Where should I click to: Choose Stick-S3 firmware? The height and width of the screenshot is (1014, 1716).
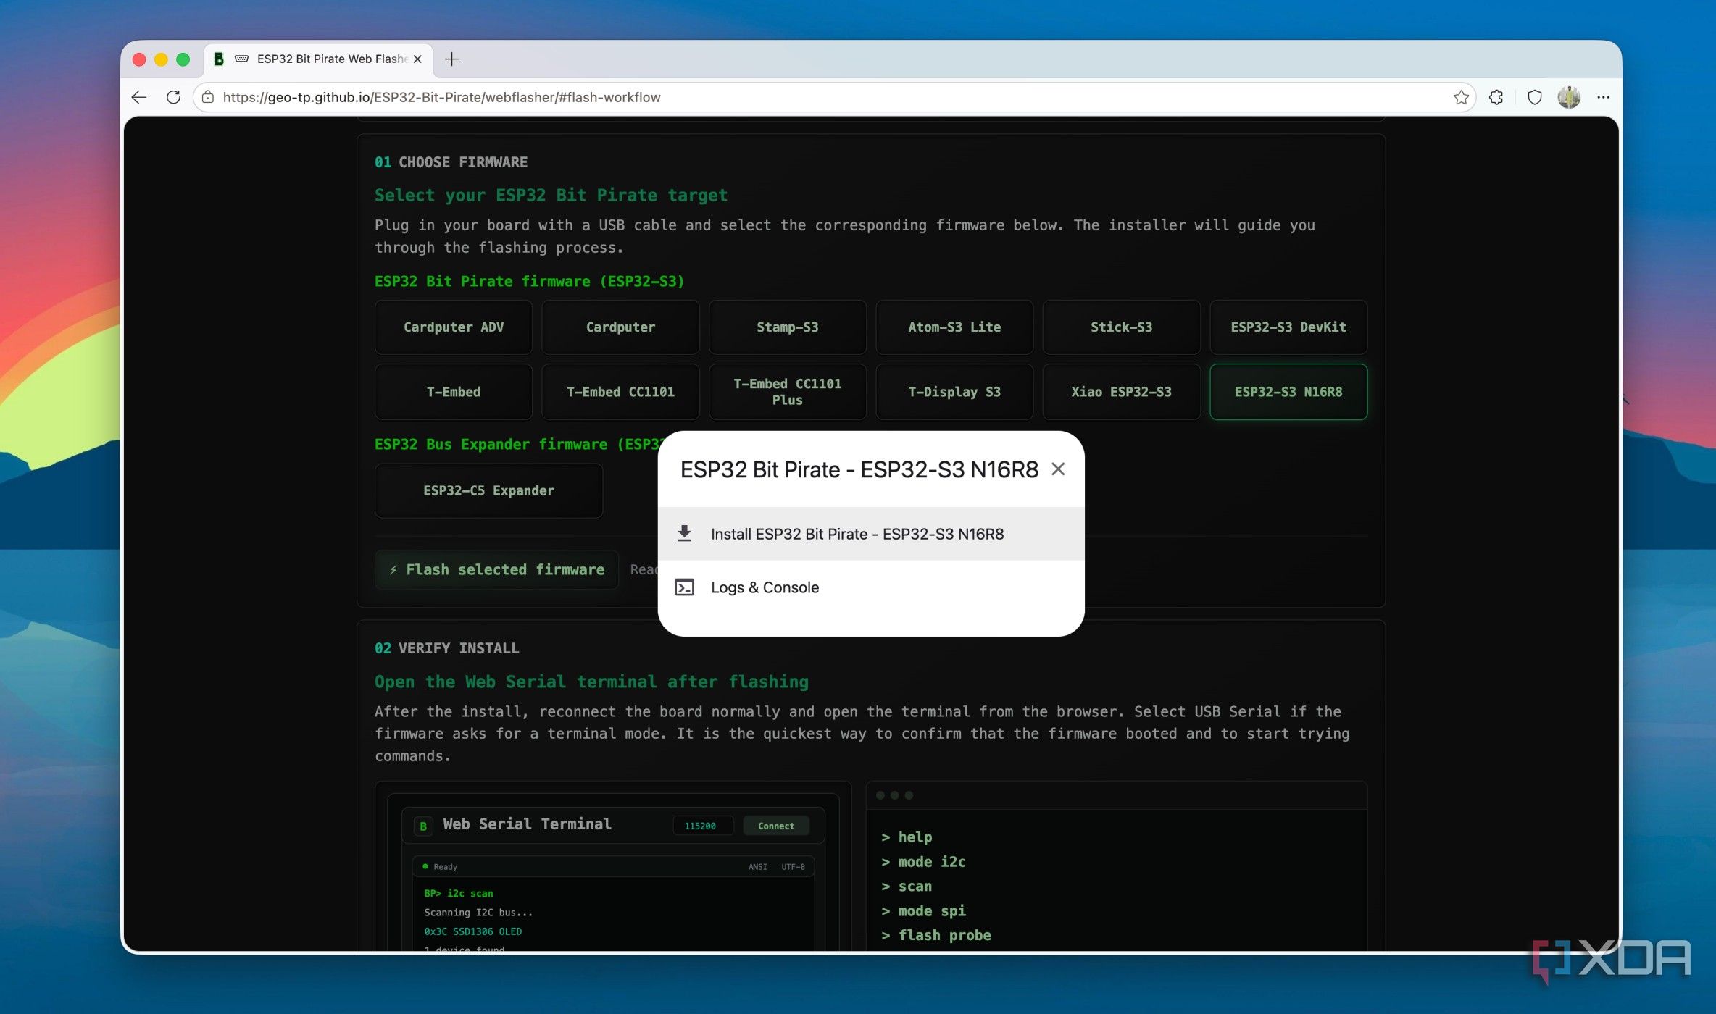point(1121,327)
